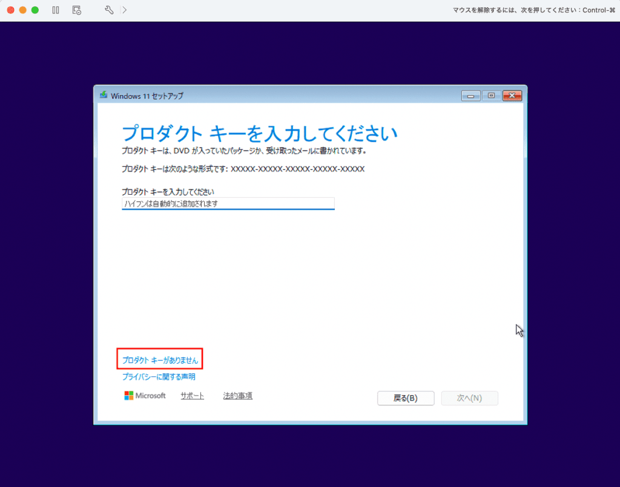This screenshot has width=620, height=487.
Task: Click the Windows 11 setup title icon
Action: 104,95
